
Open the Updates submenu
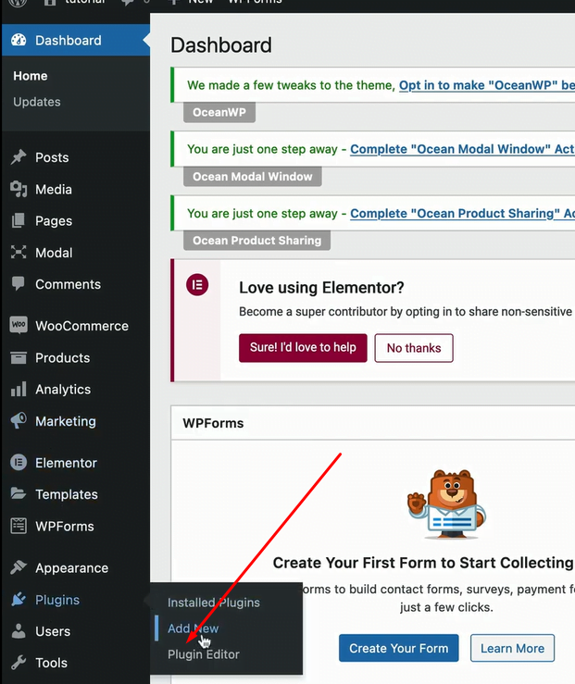click(37, 102)
